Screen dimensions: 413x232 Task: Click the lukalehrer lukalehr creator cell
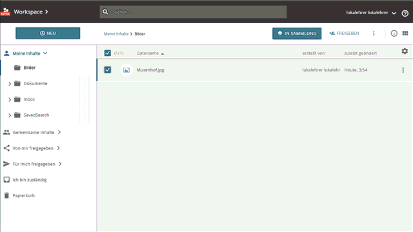click(x=321, y=70)
